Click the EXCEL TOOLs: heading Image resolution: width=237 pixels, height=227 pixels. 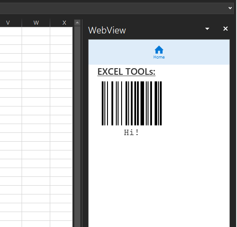coord(126,72)
